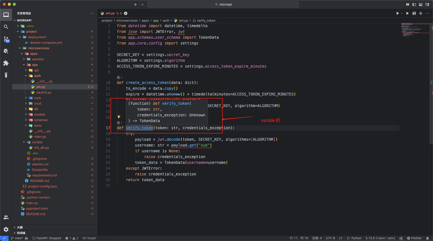
Task: Click the project breadcrumb segment
Action: coord(107,21)
